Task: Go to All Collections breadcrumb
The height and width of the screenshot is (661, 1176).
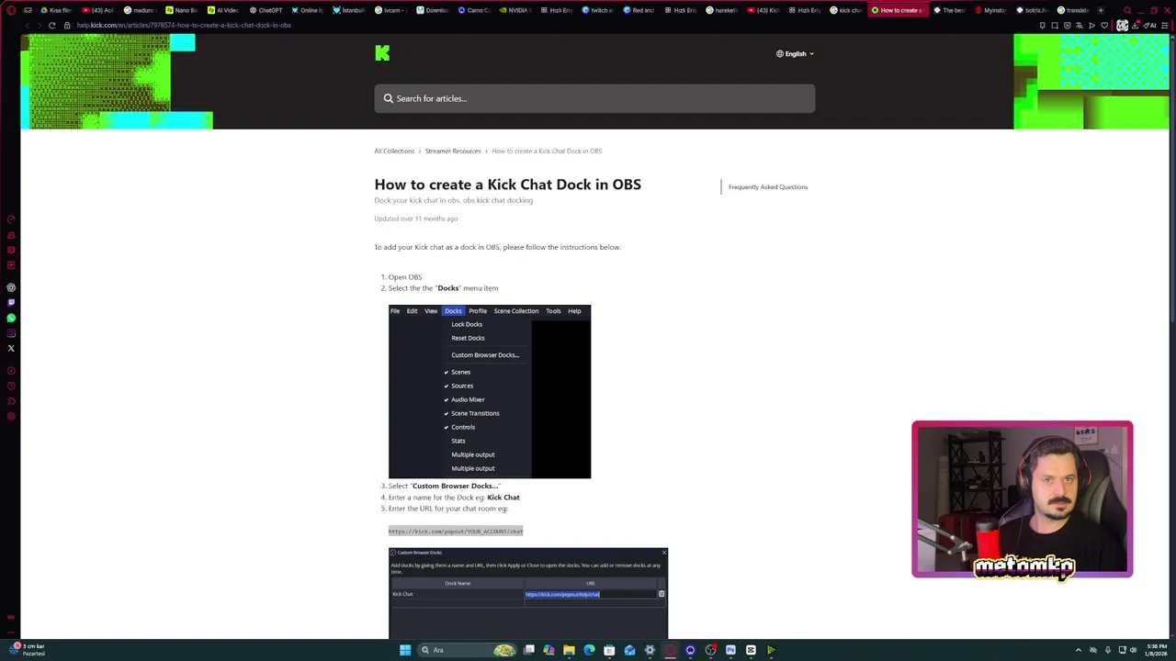Action: click(x=394, y=151)
